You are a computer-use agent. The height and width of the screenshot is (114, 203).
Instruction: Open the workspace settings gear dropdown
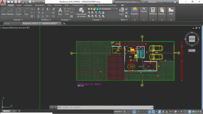178,111
